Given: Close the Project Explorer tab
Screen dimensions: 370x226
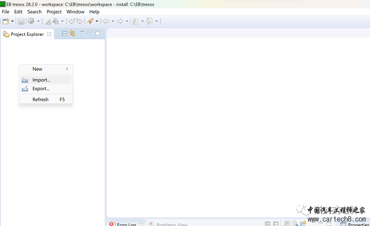Looking at the screenshot, I should coord(49,34).
